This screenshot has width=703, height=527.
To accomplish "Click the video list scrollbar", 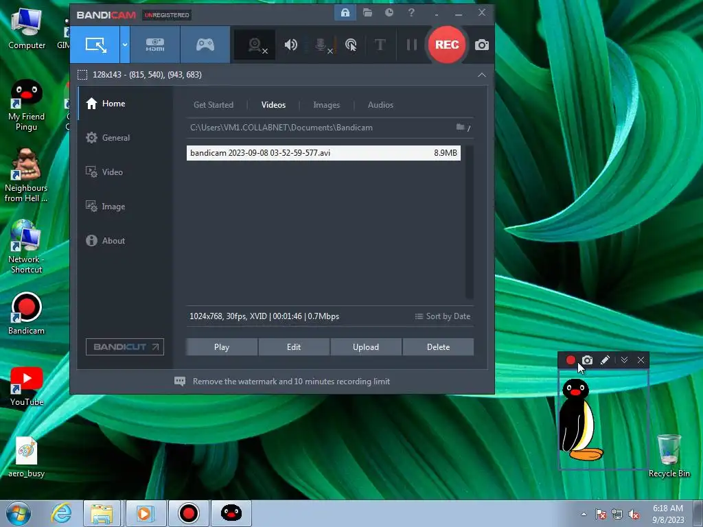I will (470, 222).
